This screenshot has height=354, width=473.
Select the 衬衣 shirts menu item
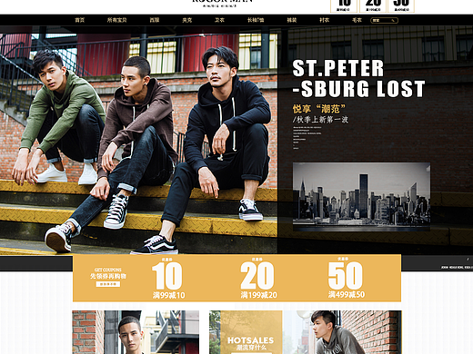[x=324, y=20]
